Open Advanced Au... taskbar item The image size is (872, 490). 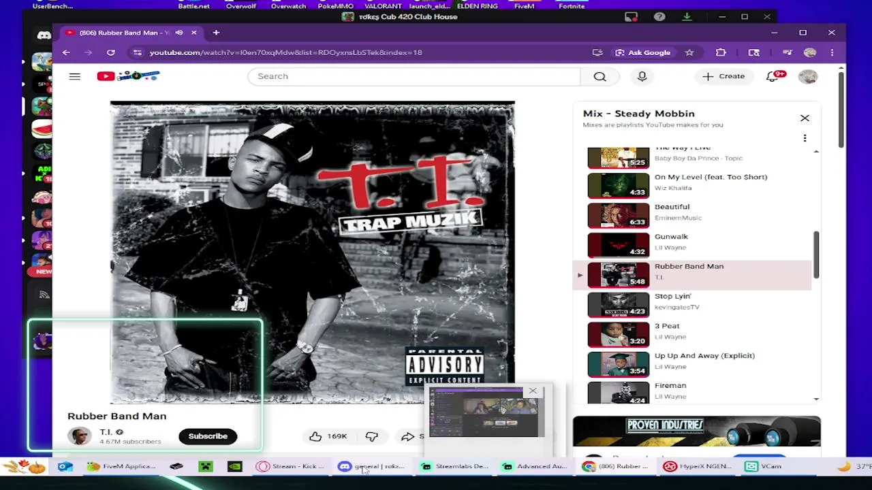pos(535,466)
